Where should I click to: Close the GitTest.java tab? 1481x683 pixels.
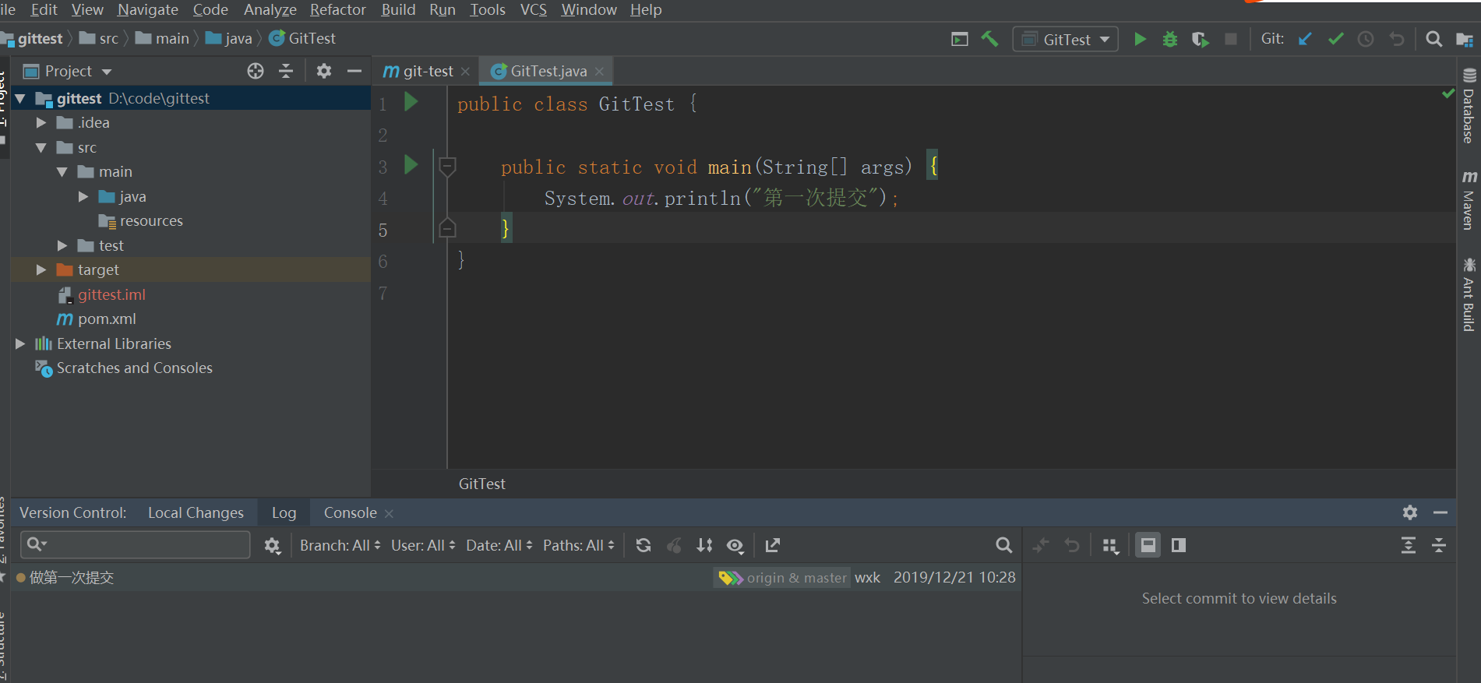pyautogui.click(x=599, y=71)
